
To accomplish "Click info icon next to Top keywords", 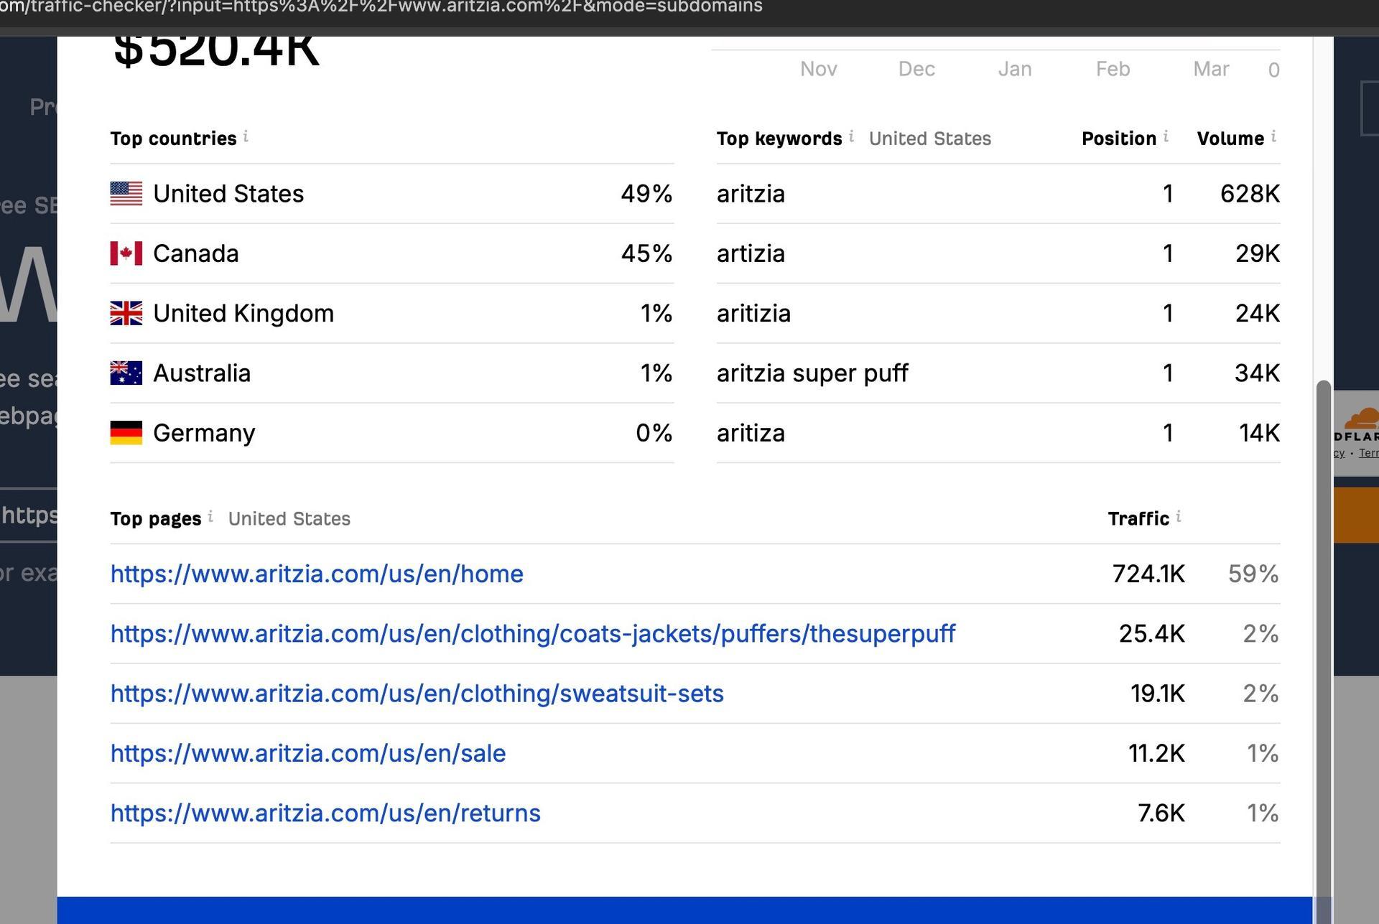I will click(851, 136).
